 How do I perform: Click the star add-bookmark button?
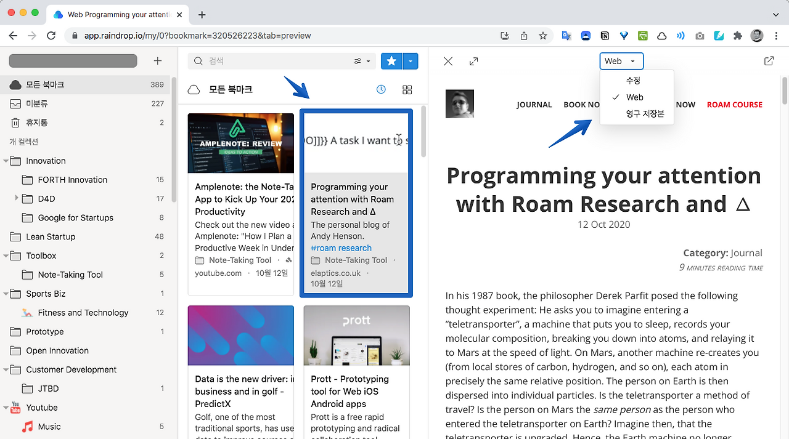391,61
